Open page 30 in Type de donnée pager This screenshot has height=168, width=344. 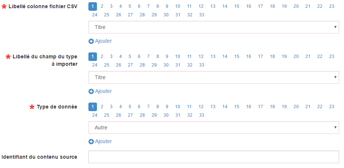pyautogui.click(x=166, y=115)
